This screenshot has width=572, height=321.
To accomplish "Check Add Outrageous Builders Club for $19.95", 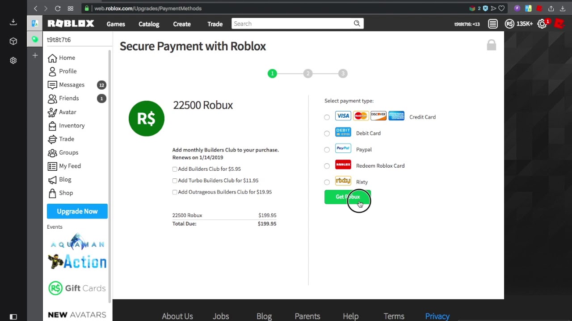I will click(175, 192).
